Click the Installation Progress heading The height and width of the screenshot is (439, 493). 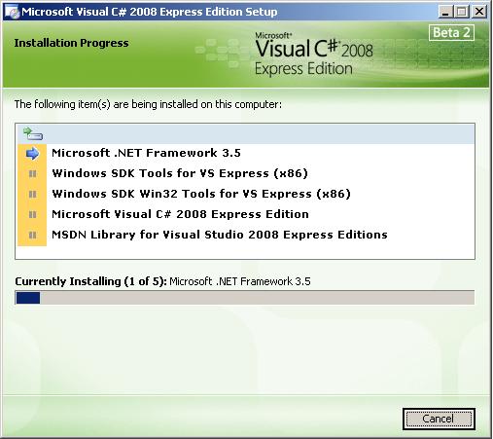coord(71,43)
